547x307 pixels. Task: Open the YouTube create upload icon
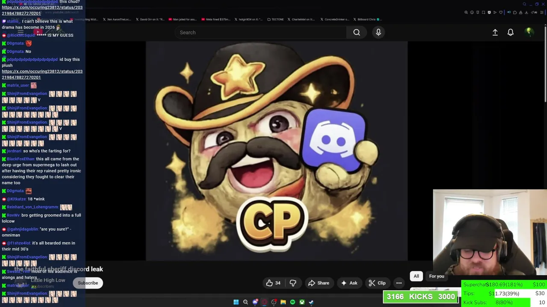click(495, 32)
